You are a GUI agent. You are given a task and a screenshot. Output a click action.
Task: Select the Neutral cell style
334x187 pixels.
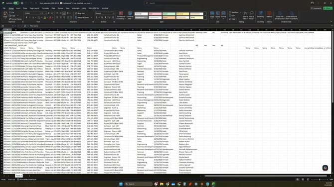(182, 14)
